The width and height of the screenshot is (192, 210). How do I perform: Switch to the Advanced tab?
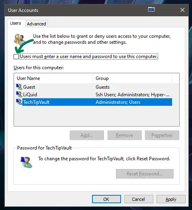coord(36,24)
